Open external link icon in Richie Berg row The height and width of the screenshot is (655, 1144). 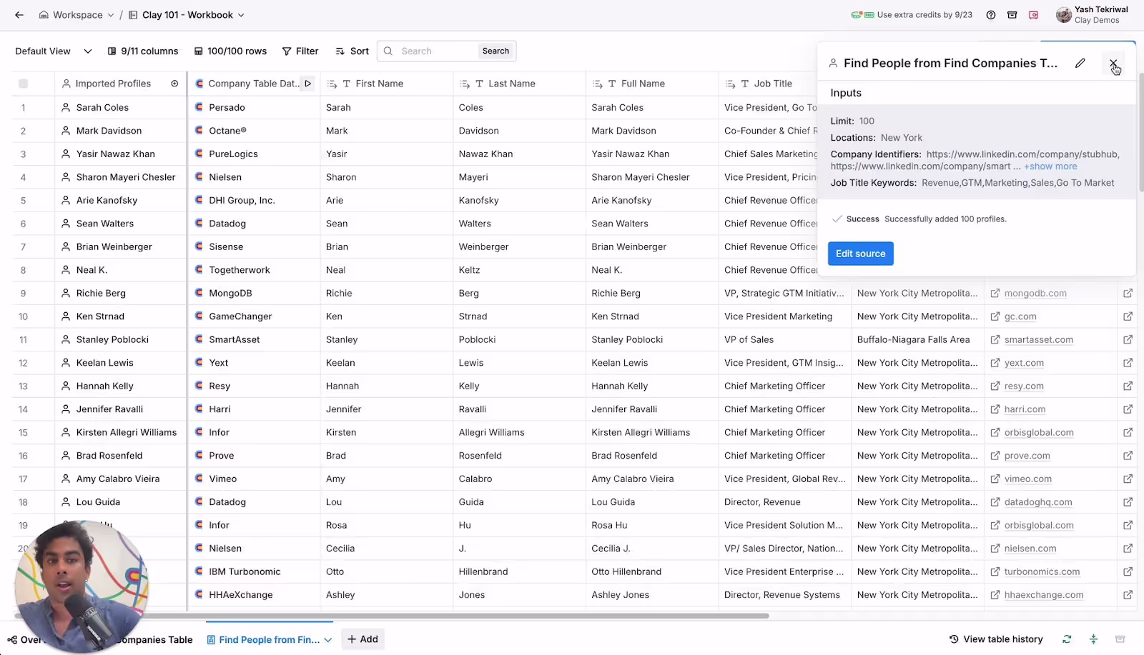point(1128,294)
